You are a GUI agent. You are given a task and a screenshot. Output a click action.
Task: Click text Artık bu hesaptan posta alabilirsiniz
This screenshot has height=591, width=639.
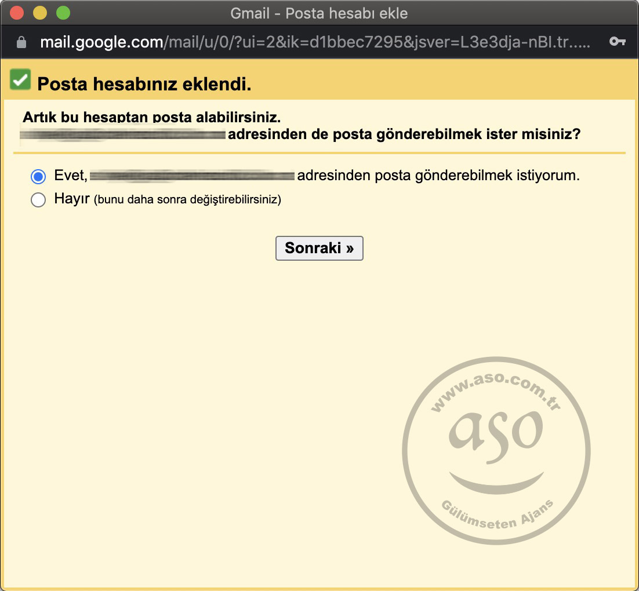point(151,117)
